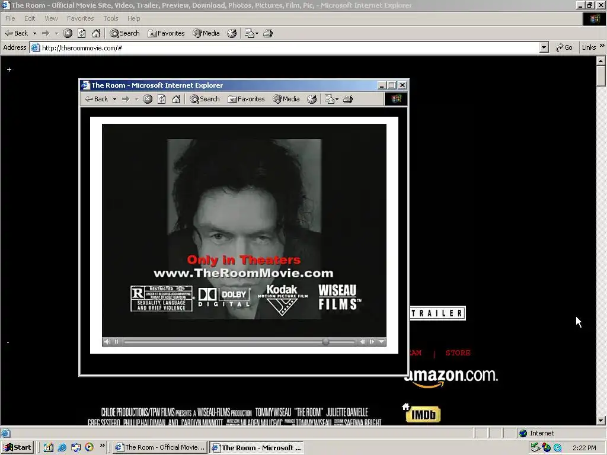Open the amazon.com logo link
The height and width of the screenshot is (455, 607).
(451, 377)
